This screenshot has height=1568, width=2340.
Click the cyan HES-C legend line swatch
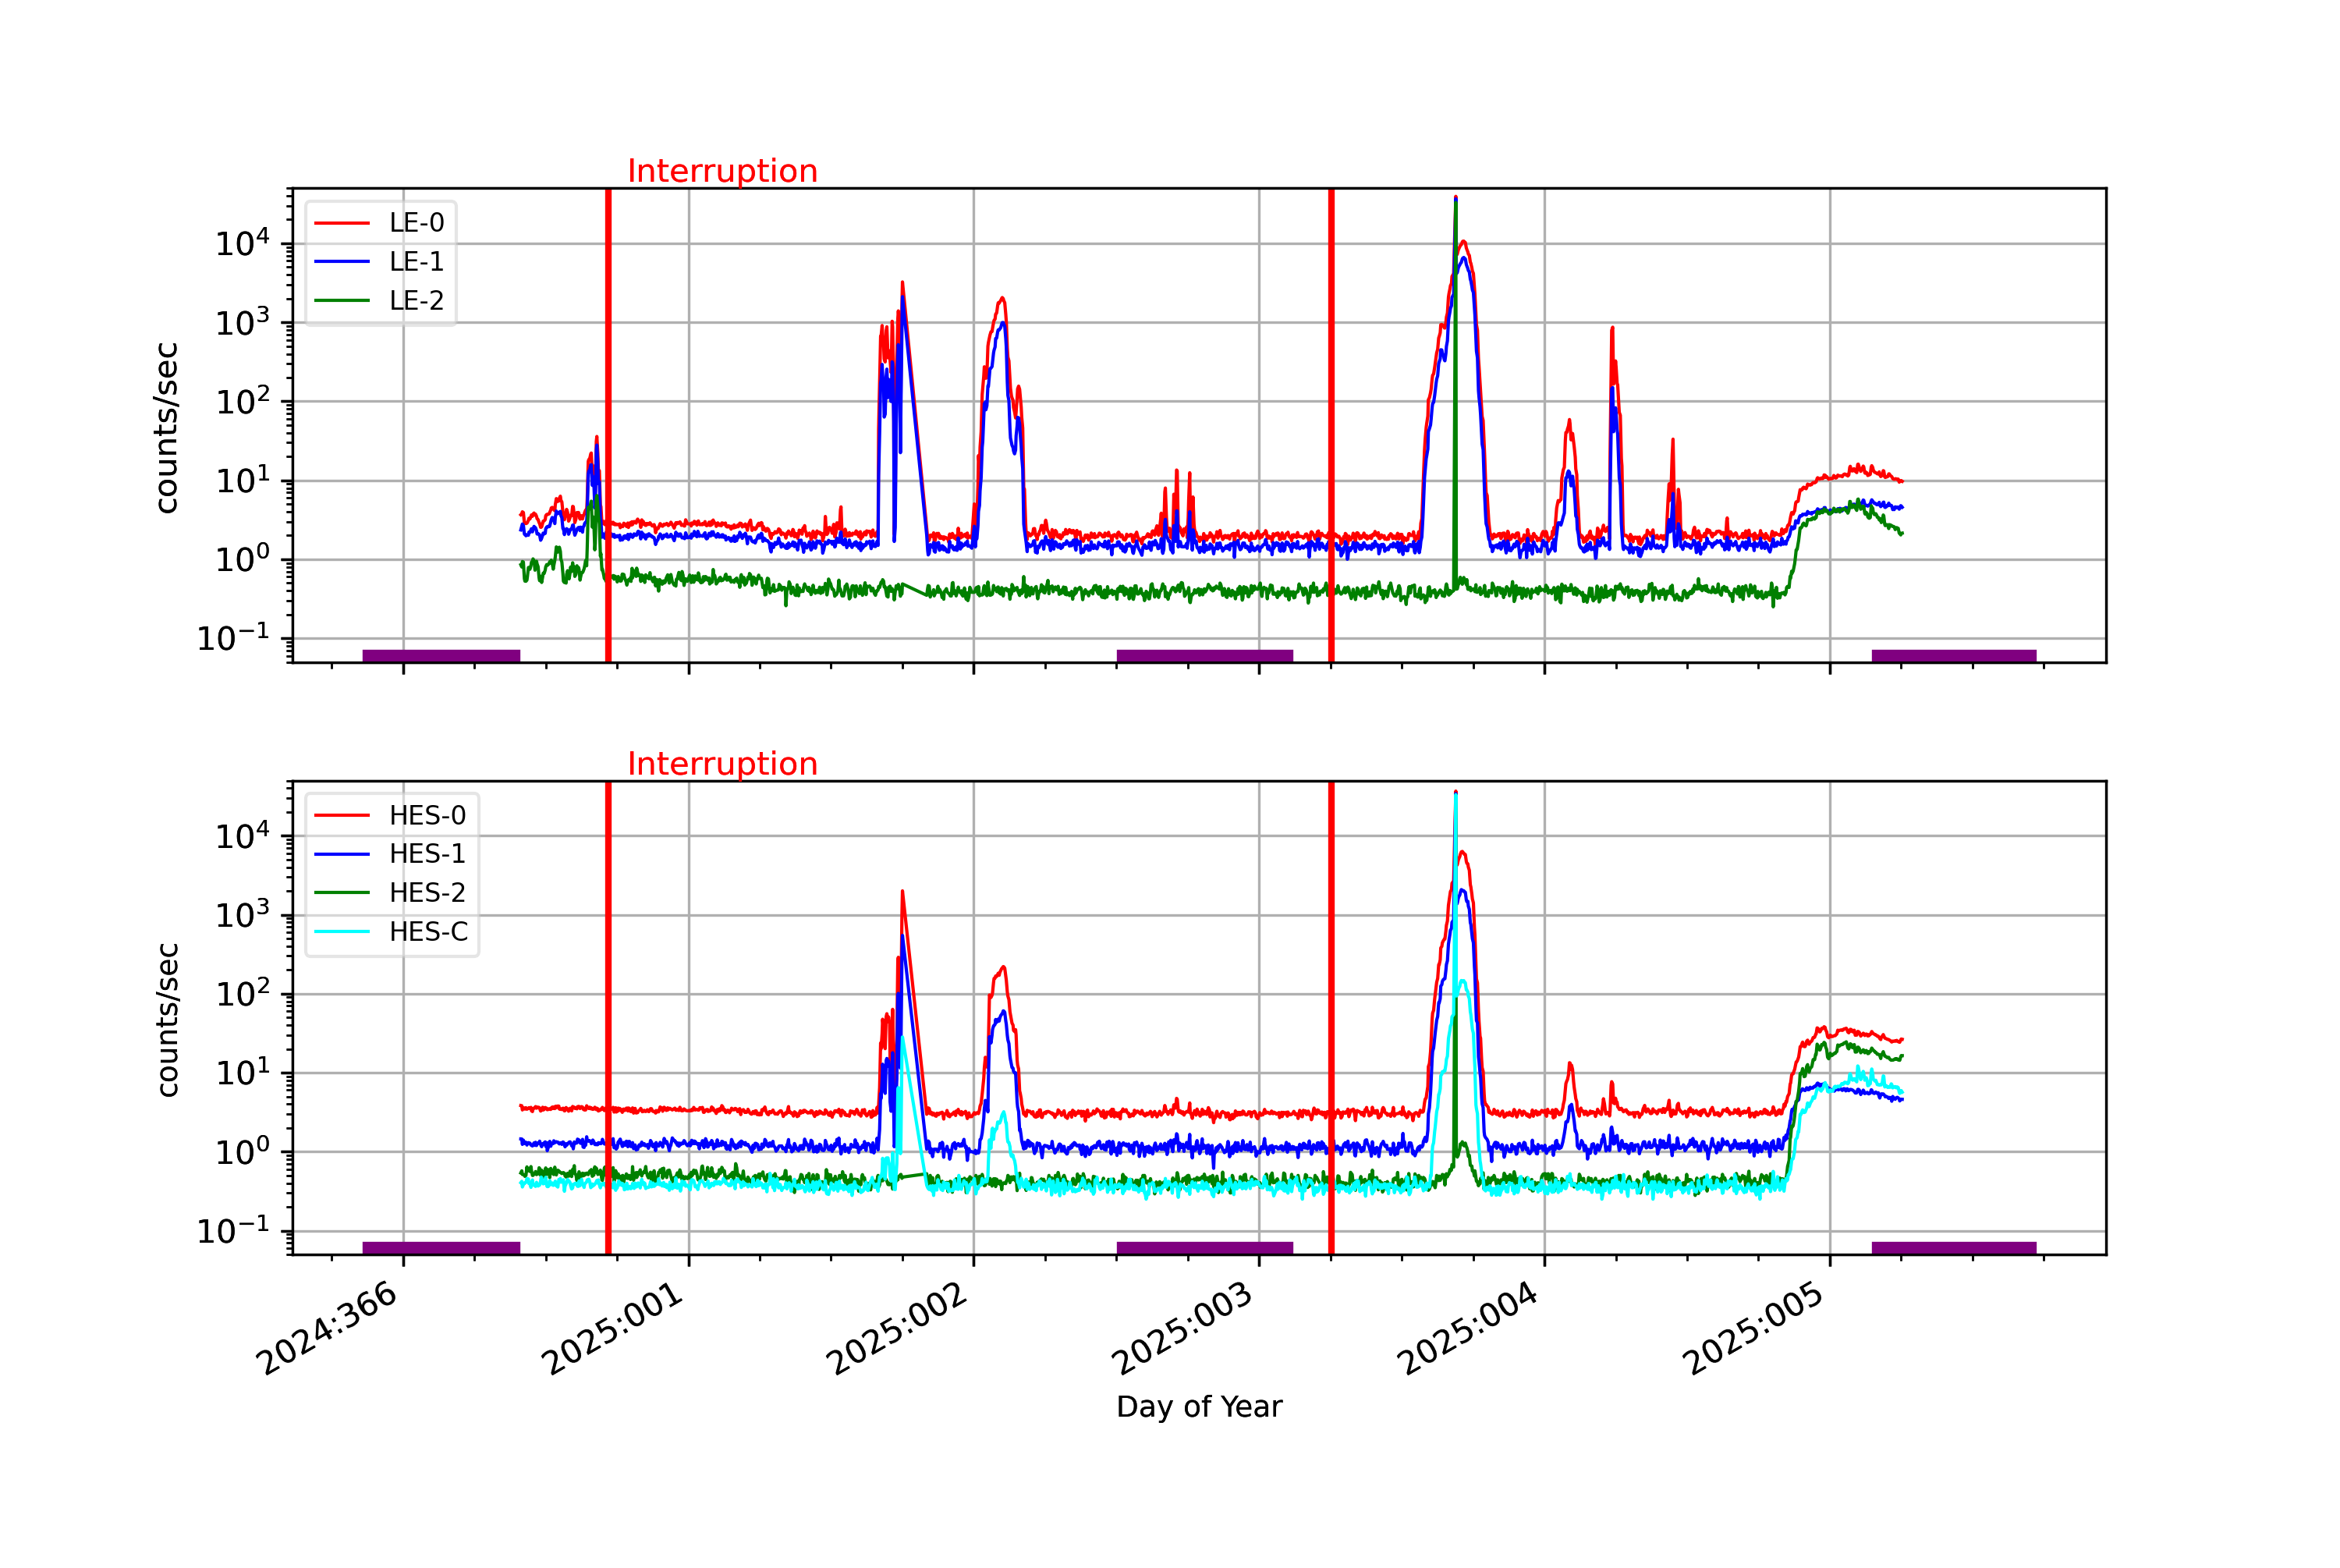pyautogui.click(x=342, y=931)
